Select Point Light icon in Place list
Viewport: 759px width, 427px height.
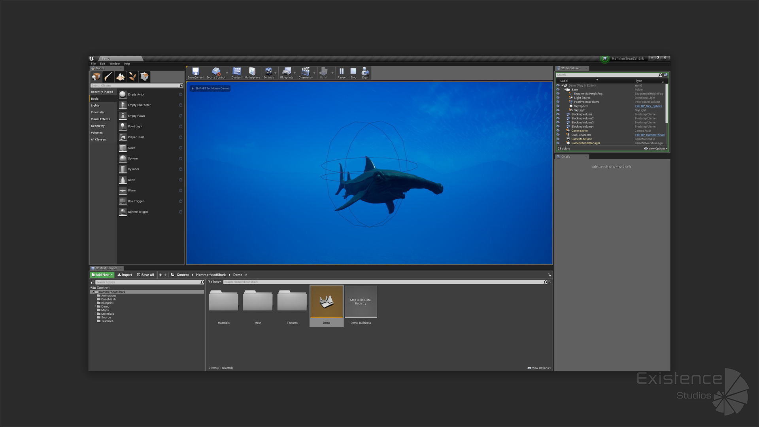[x=123, y=127]
